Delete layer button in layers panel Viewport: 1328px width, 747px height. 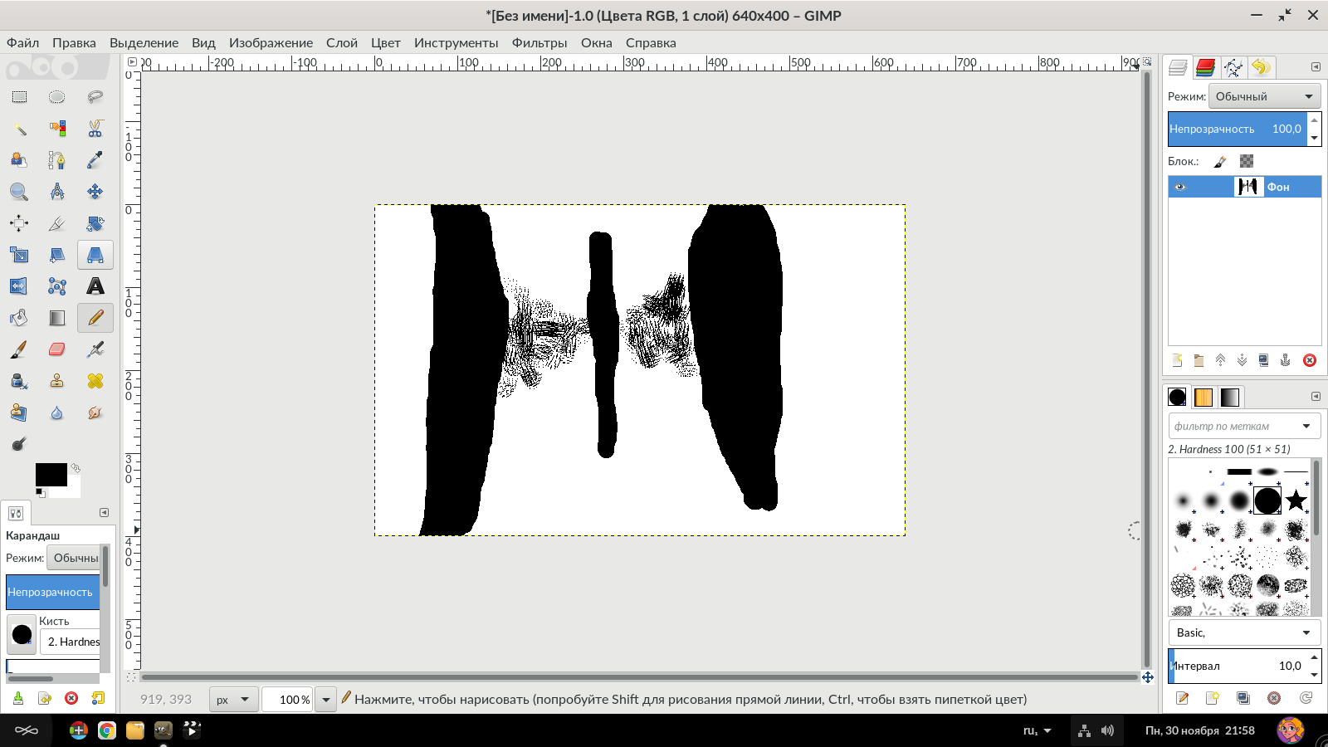point(1310,360)
